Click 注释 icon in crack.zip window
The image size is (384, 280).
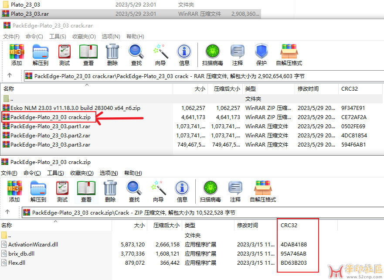point(235,188)
